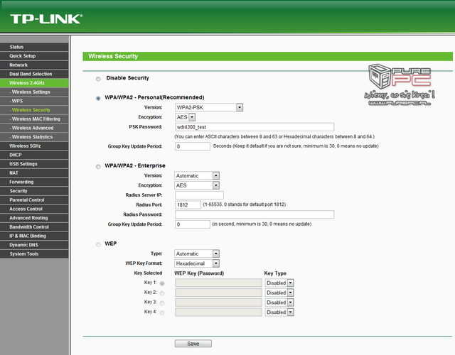Image resolution: width=455 pixels, height=355 pixels.
Task: Focus the Radius Port field
Action: (188, 205)
